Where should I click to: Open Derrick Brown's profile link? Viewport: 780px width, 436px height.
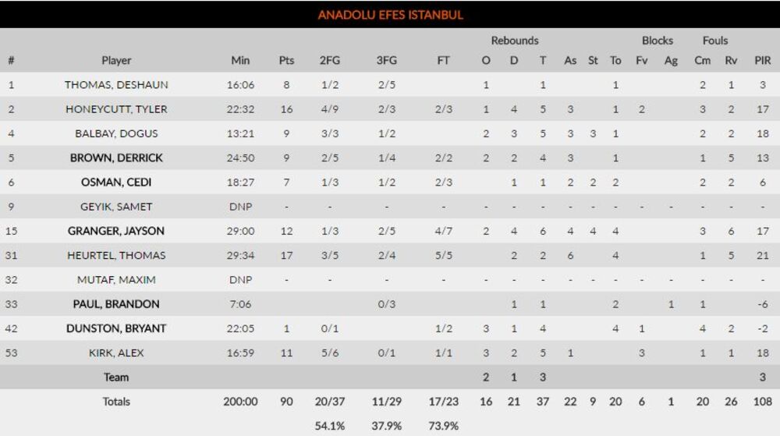(116, 158)
